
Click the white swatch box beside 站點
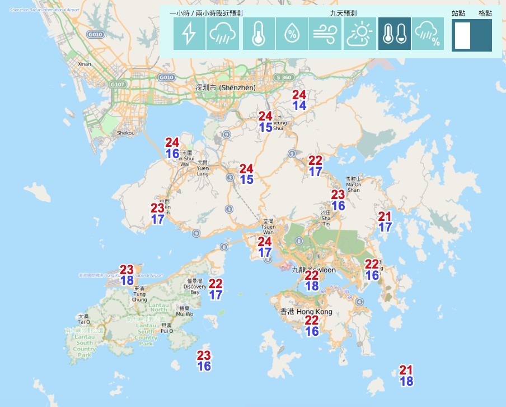[x=462, y=35]
